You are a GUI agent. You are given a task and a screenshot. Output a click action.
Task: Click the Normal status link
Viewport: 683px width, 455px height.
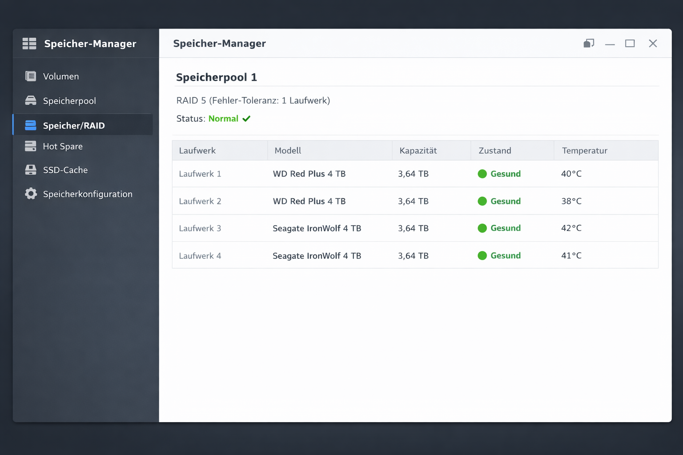(224, 118)
